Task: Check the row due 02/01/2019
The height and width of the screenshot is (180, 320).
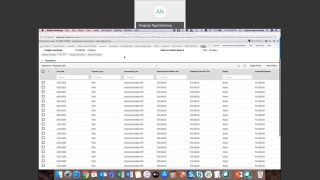Action: coord(43,87)
